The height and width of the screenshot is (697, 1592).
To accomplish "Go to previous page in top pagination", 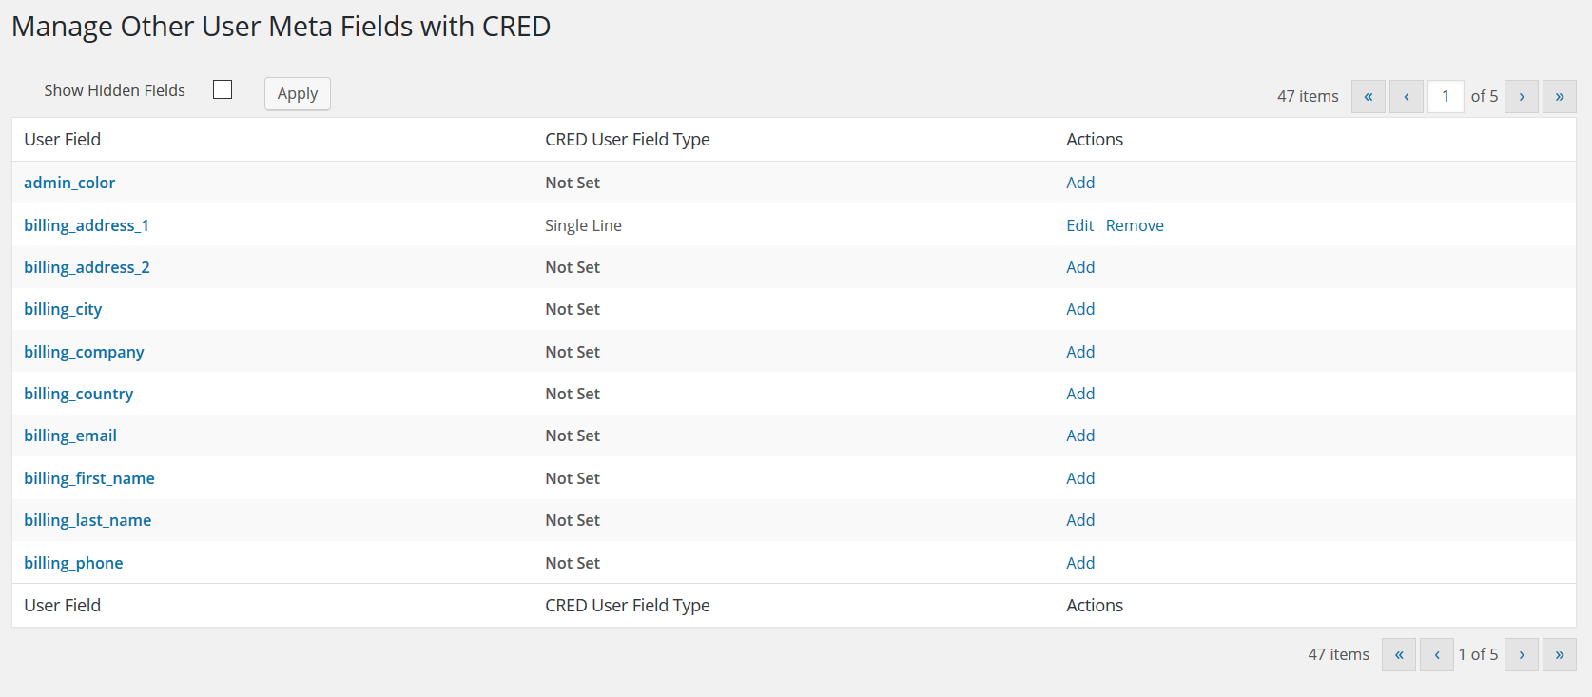I will [x=1407, y=96].
